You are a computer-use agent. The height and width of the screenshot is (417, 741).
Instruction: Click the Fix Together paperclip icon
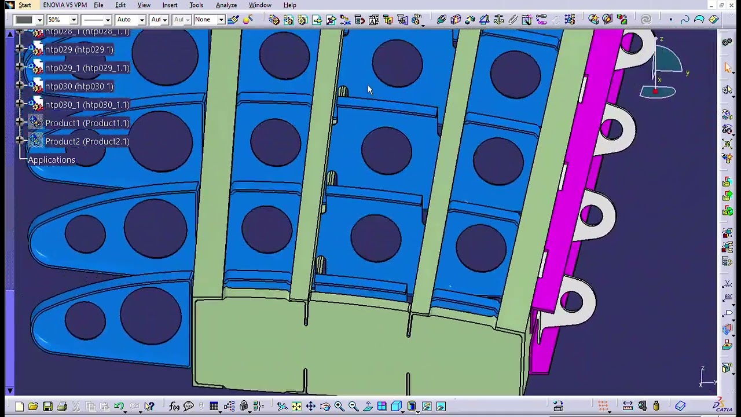click(x=513, y=20)
